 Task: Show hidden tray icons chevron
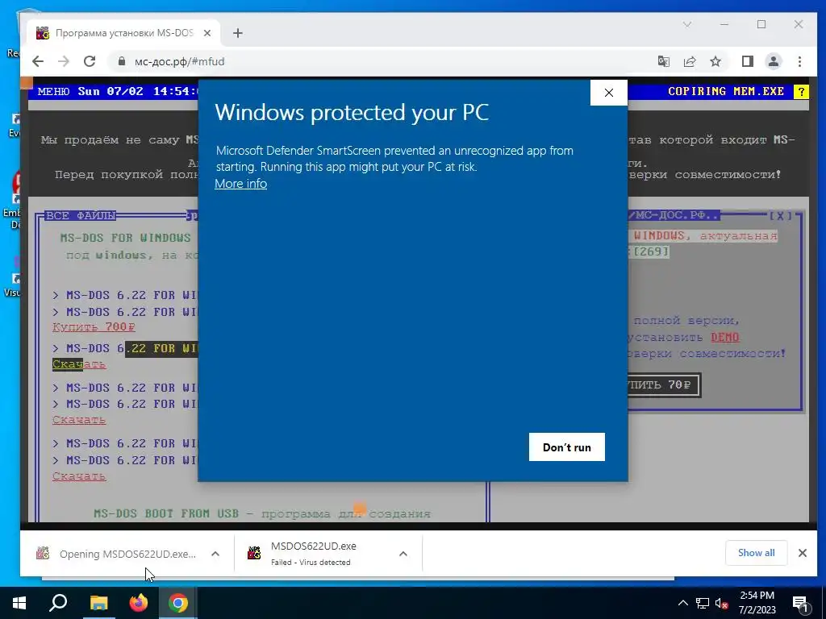(x=682, y=603)
